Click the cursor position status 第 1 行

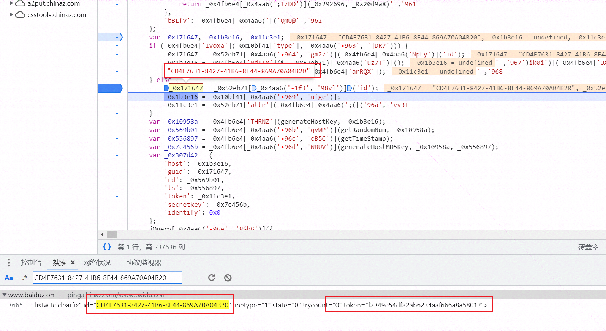pyautogui.click(x=151, y=247)
